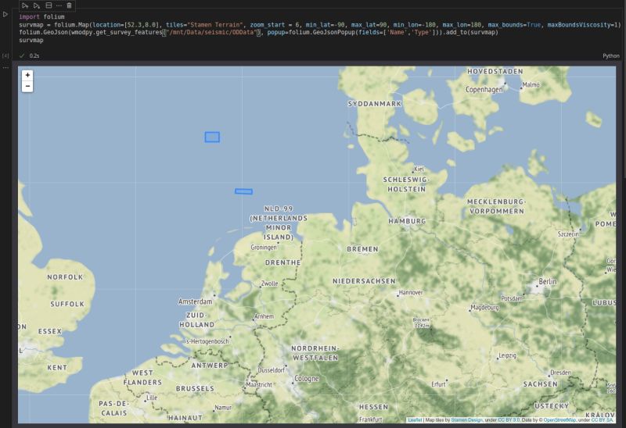Run the code cell with the play button

(5, 14)
